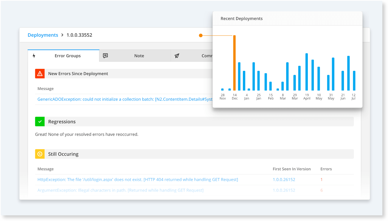Click the yellow clock Still Occuring icon
The height and width of the screenshot is (221, 388).
click(x=40, y=154)
